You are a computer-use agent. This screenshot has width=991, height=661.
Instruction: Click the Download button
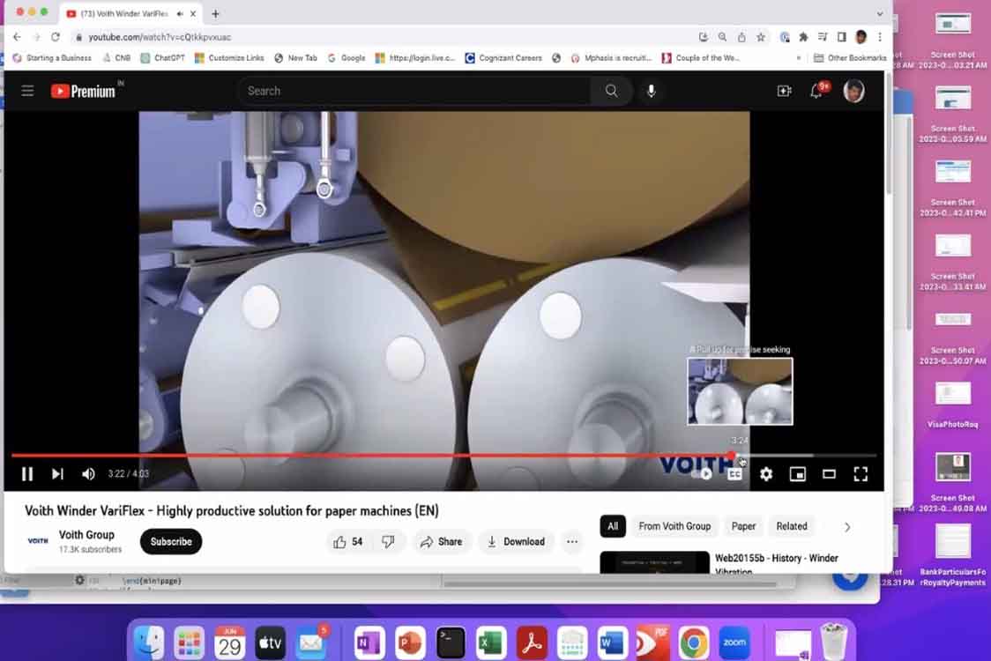[x=516, y=542]
